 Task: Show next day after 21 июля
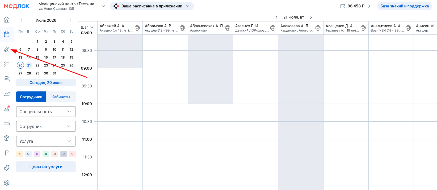[311, 17]
